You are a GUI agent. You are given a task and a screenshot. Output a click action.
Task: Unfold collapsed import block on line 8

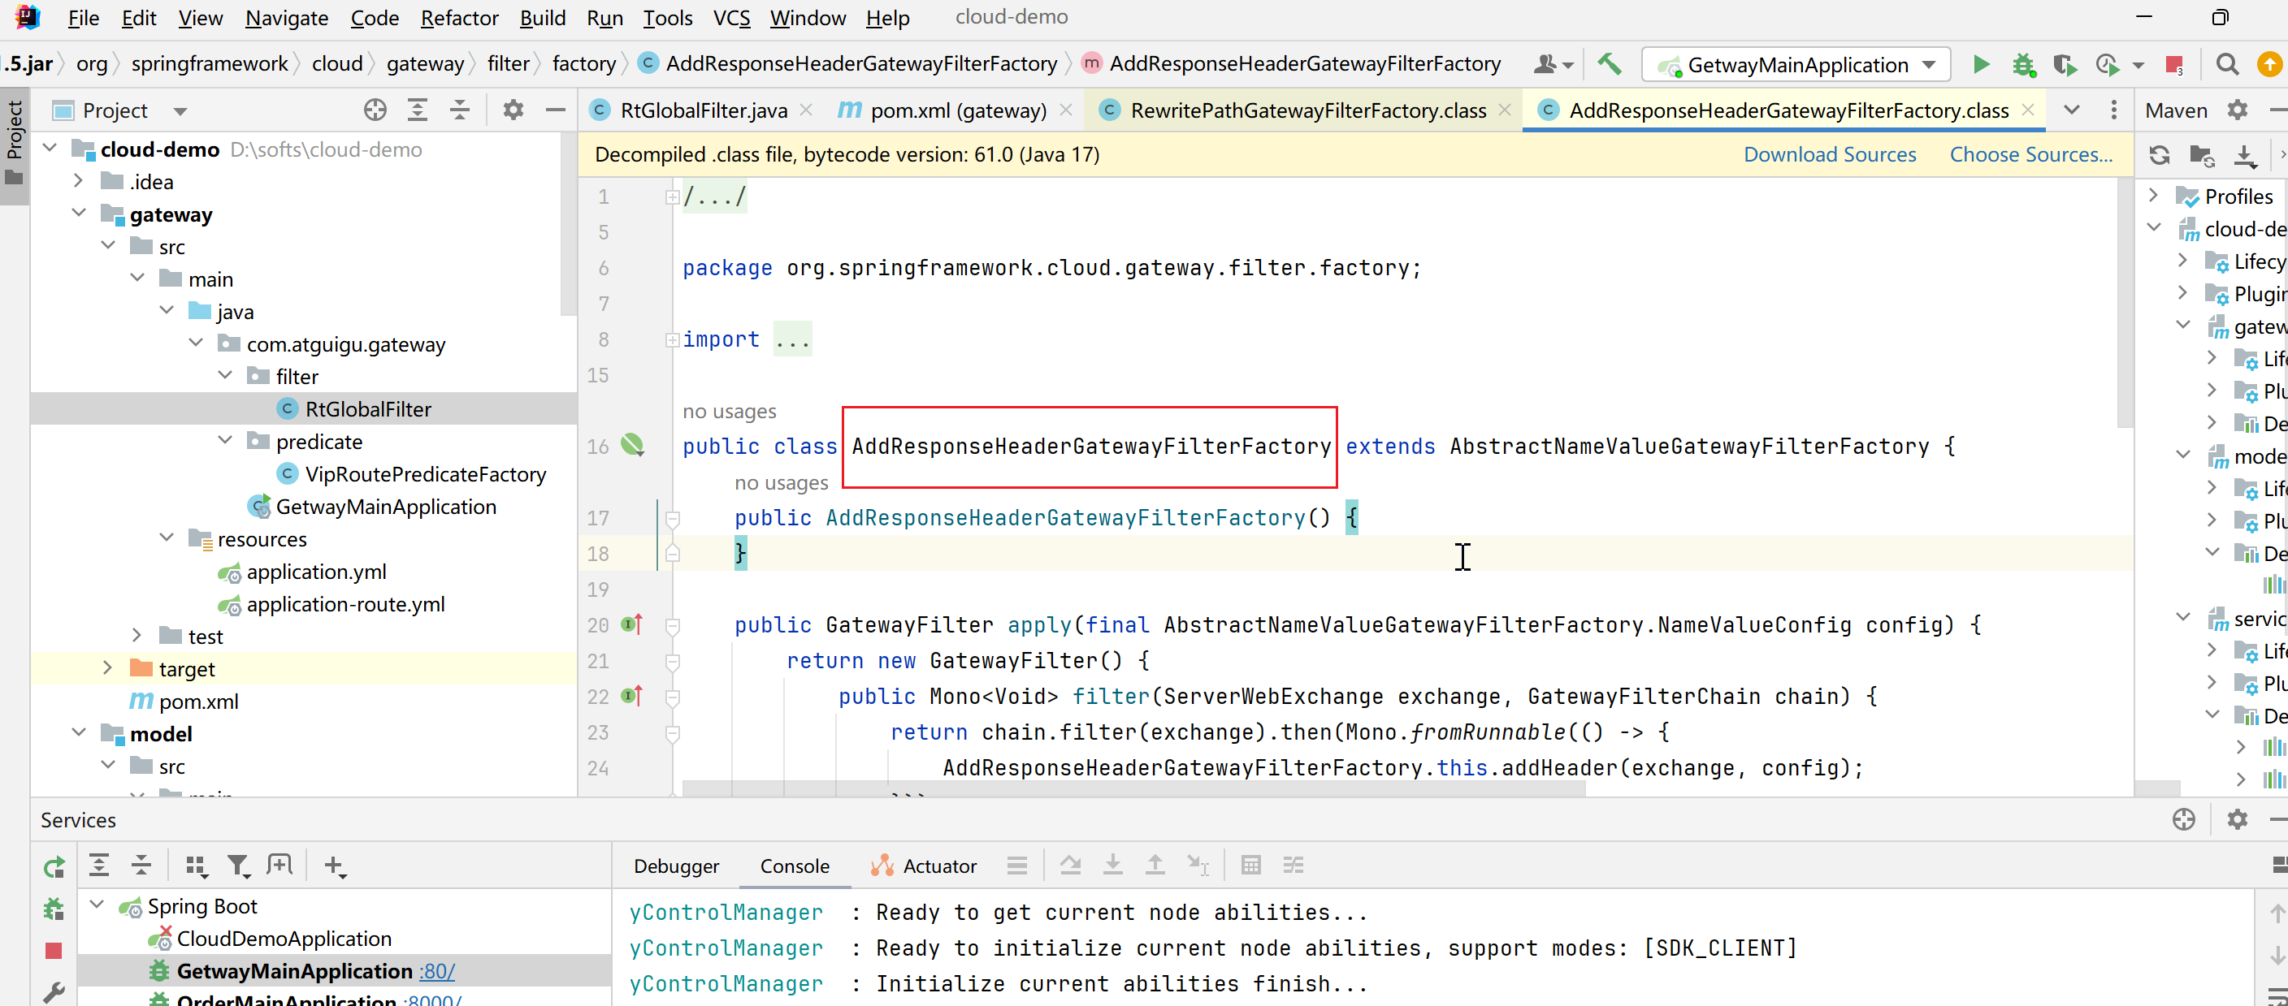pyautogui.click(x=673, y=339)
